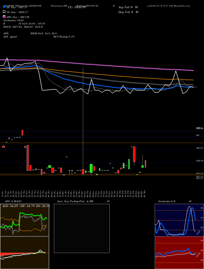Screen dimensions: 204x269
Task: Open the red RSI chart panel
Action: pyautogui.click(x=179, y=253)
